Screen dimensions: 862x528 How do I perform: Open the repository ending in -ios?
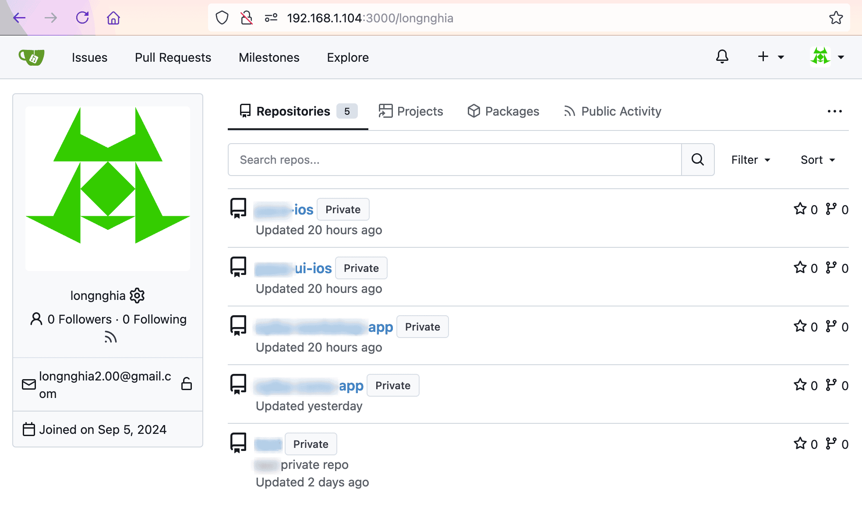coord(284,210)
